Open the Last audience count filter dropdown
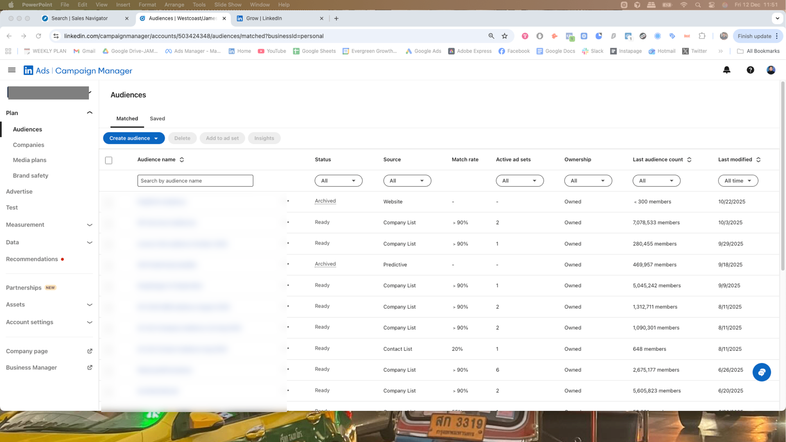 pyautogui.click(x=656, y=181)
